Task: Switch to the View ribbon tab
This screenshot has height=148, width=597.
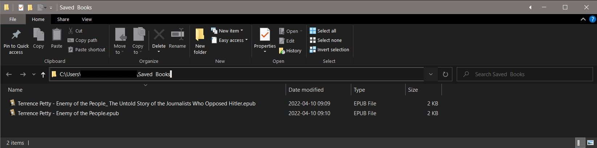Action: point(87,19)
